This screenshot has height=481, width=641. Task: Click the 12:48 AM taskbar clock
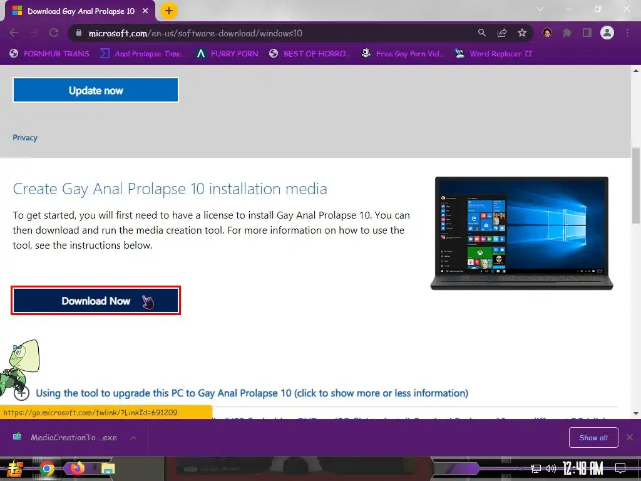tap(583, 468)
